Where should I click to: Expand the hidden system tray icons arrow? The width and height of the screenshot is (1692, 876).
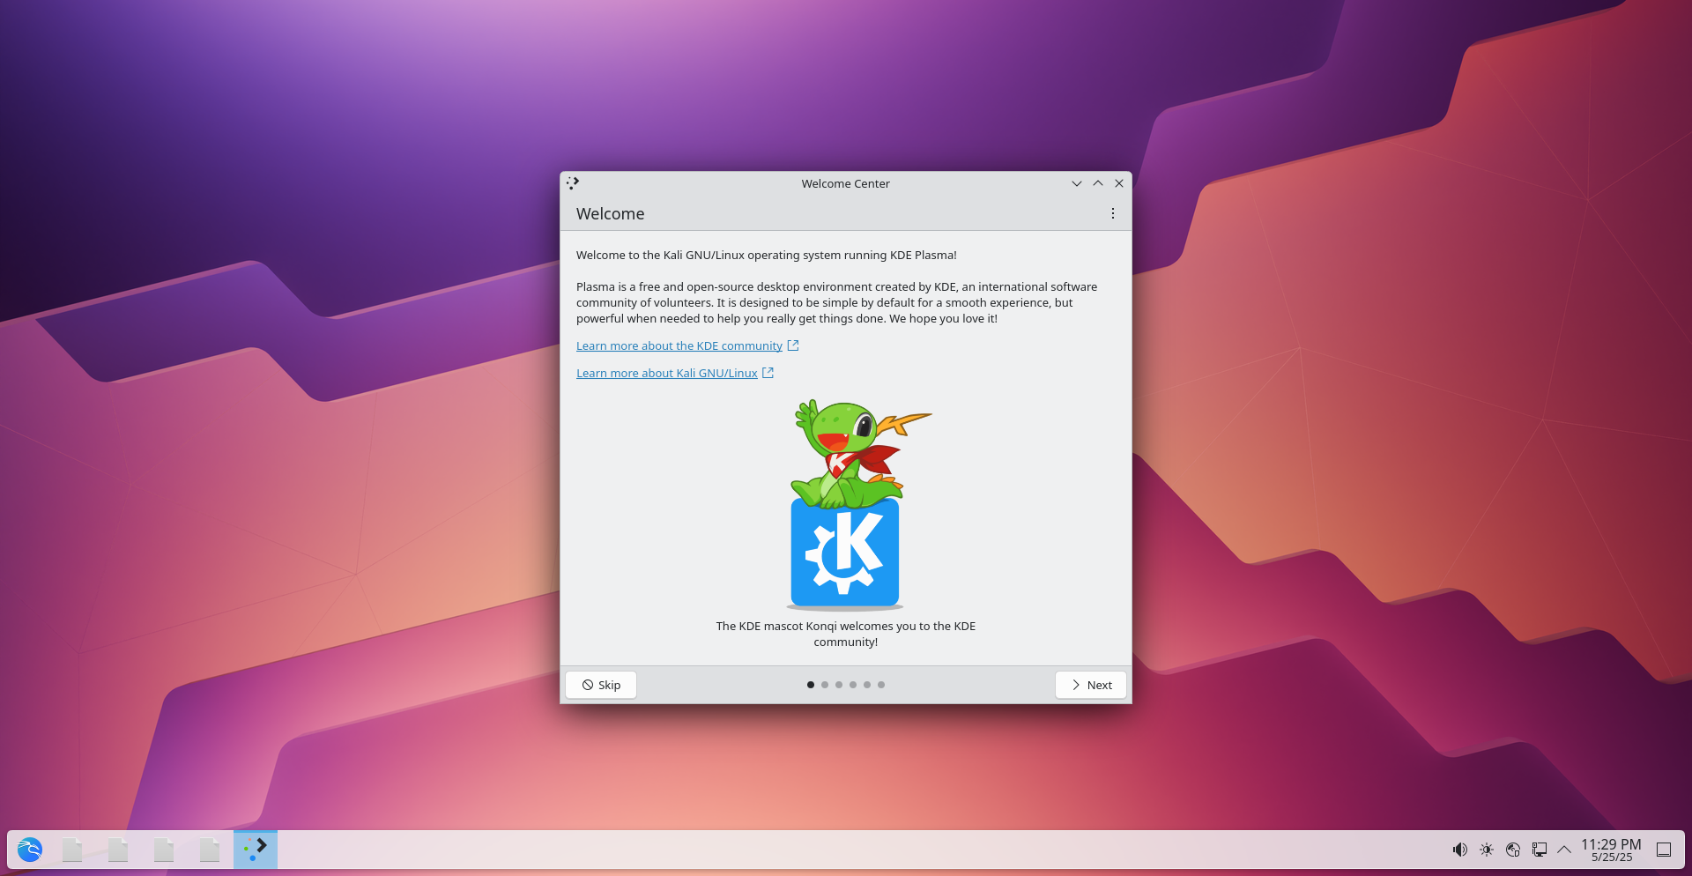[x=1564, y=850]
